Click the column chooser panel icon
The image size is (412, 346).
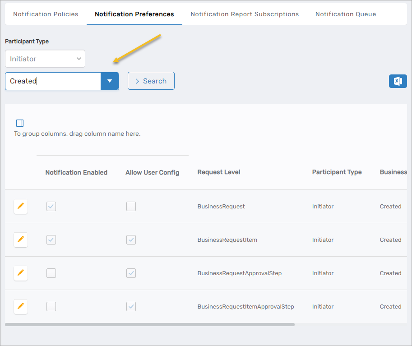click(x=20, y=123)
